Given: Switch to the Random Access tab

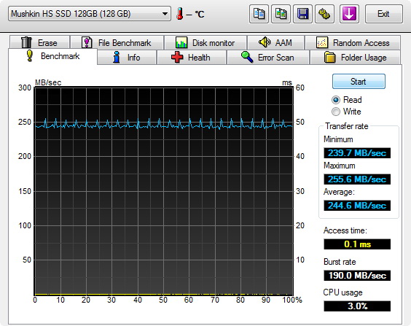Looking at the screenshot, I should (353, 42).
